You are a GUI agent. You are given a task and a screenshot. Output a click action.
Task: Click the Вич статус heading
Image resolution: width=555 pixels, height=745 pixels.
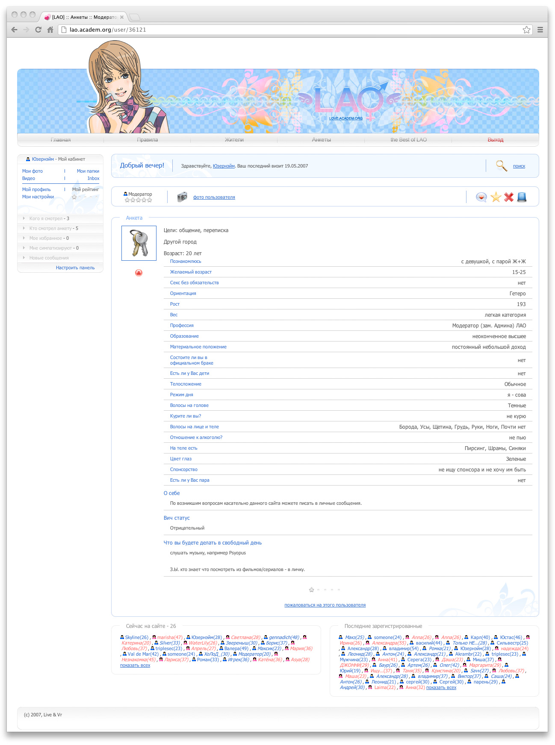[177, 518]
